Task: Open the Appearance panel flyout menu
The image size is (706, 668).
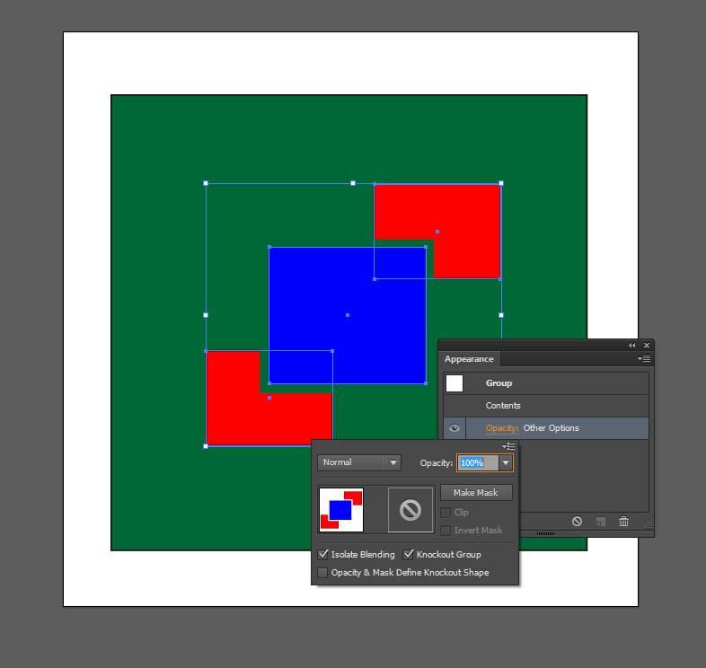Action: click(x=643, y=359)
